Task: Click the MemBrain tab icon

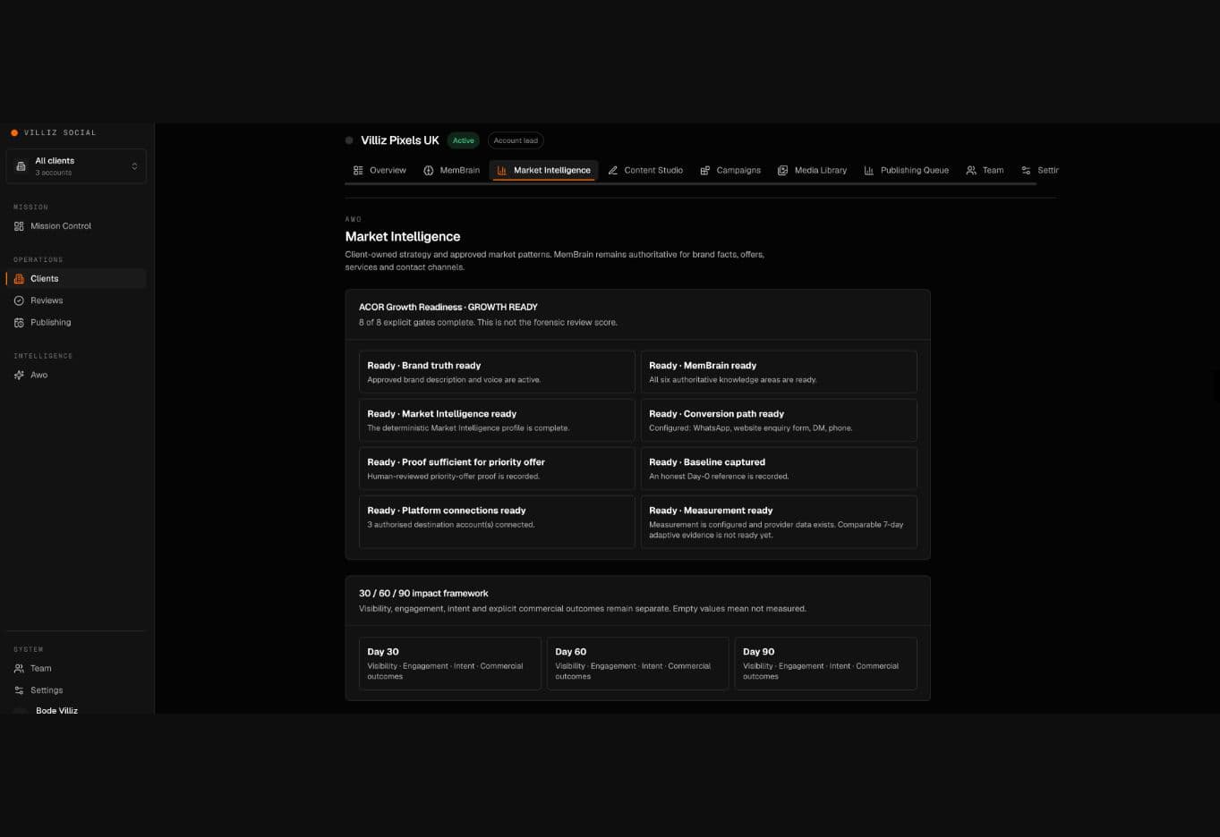Action: [x=428, y=170]
